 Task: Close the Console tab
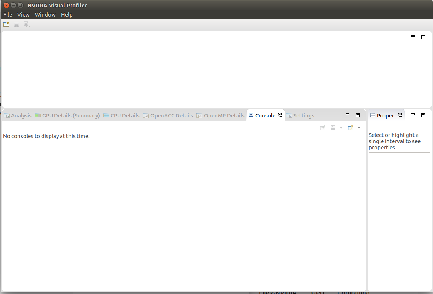click(x=279, y=115)
